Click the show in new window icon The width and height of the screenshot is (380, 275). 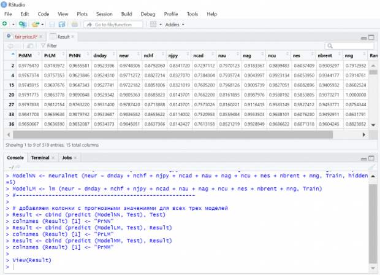(x=30, y=46)
